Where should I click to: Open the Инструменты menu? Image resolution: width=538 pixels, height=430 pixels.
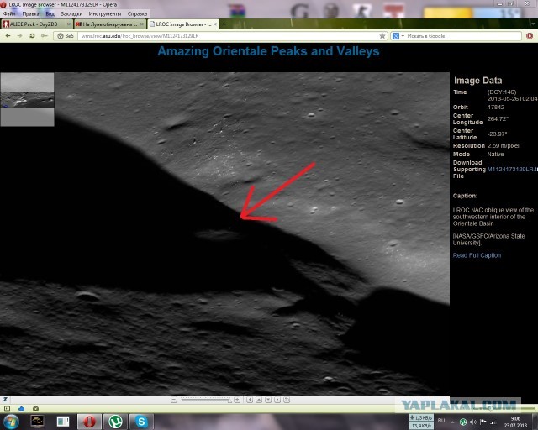point(104,13)
